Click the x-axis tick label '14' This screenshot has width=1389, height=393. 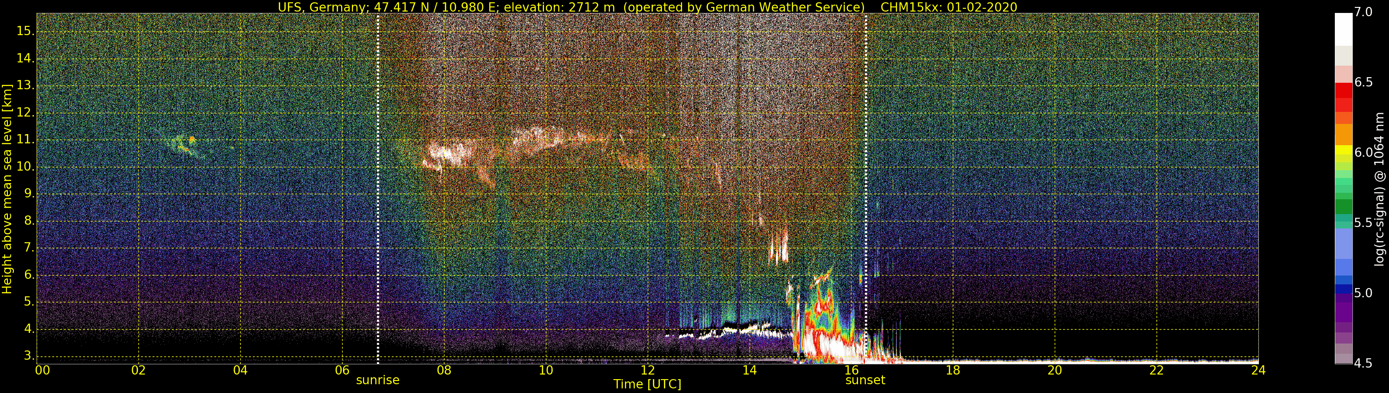pyautogui.click(x=750, y=370)
